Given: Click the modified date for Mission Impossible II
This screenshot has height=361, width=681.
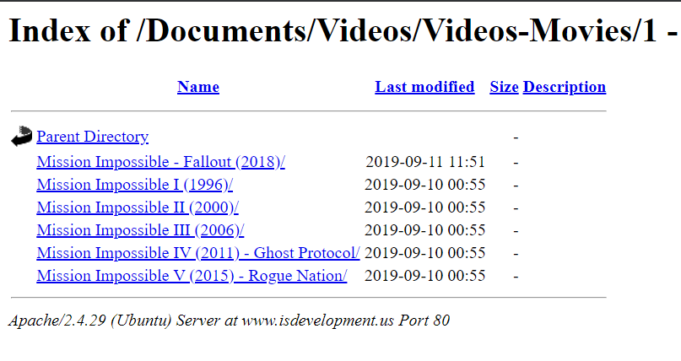Looking at the screenshot, I should click(x=425, y=207).
